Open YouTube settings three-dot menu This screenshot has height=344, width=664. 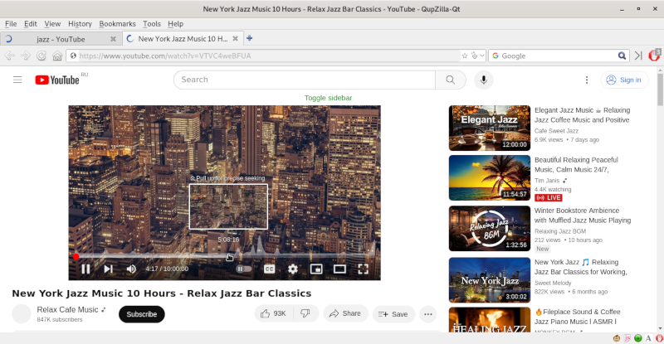587,80
